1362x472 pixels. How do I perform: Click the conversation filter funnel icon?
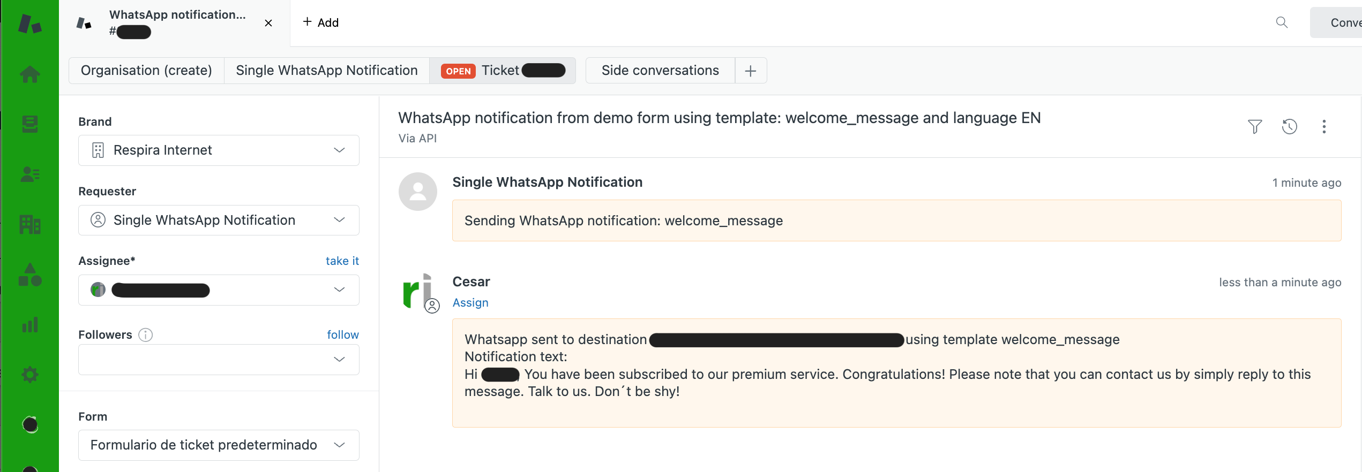[1255, 127]
